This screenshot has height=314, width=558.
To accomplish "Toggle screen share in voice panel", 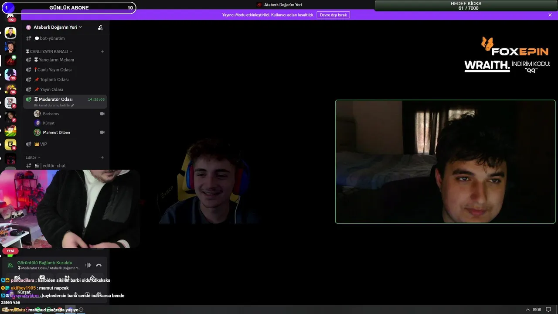I will (x=42, y=278).
